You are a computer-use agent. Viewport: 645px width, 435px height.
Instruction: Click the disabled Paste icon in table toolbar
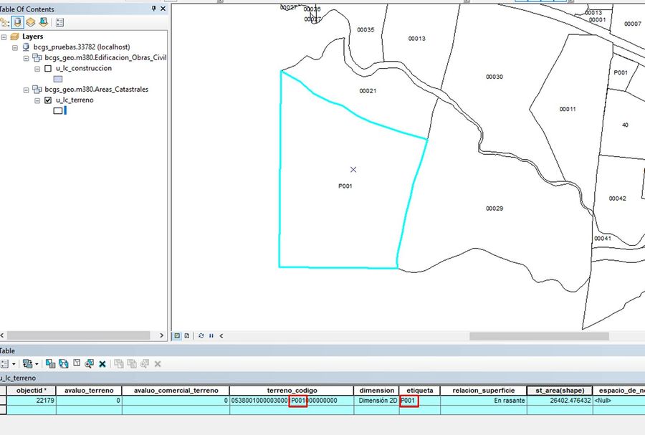[132, 363]
